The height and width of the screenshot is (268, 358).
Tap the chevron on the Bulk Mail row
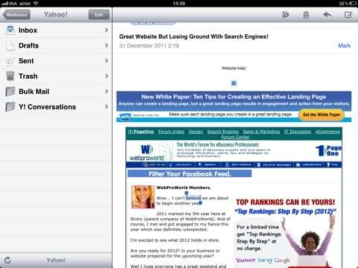click(x=107, y=92)
